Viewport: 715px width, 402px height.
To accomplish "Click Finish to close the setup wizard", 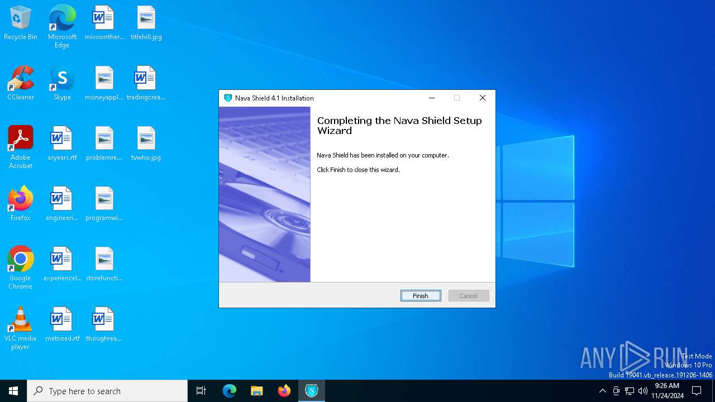I will 421,296.
